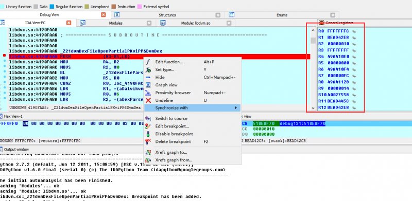
Task: Jump to R1 BEAD42E8 arrow
Action: pos(354,38)
